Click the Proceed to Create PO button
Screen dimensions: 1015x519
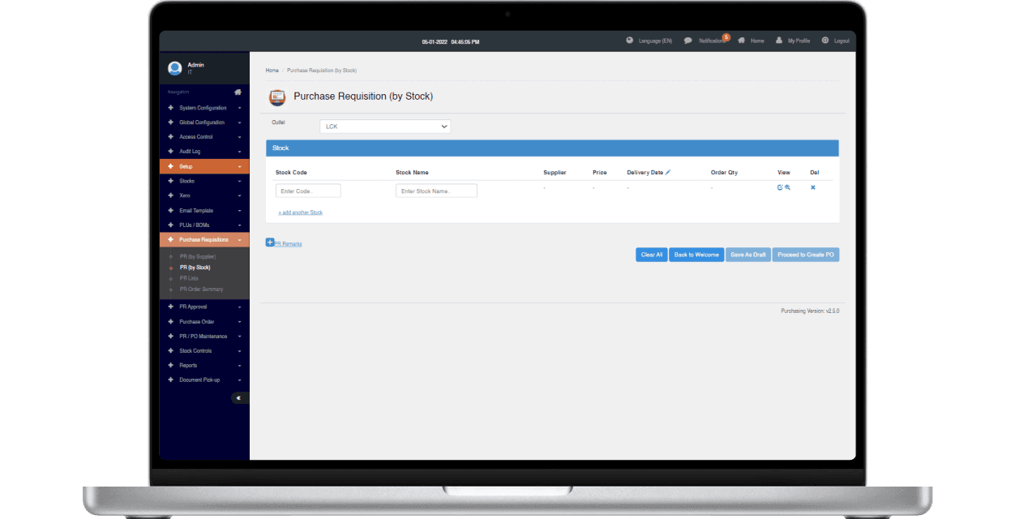805,254
